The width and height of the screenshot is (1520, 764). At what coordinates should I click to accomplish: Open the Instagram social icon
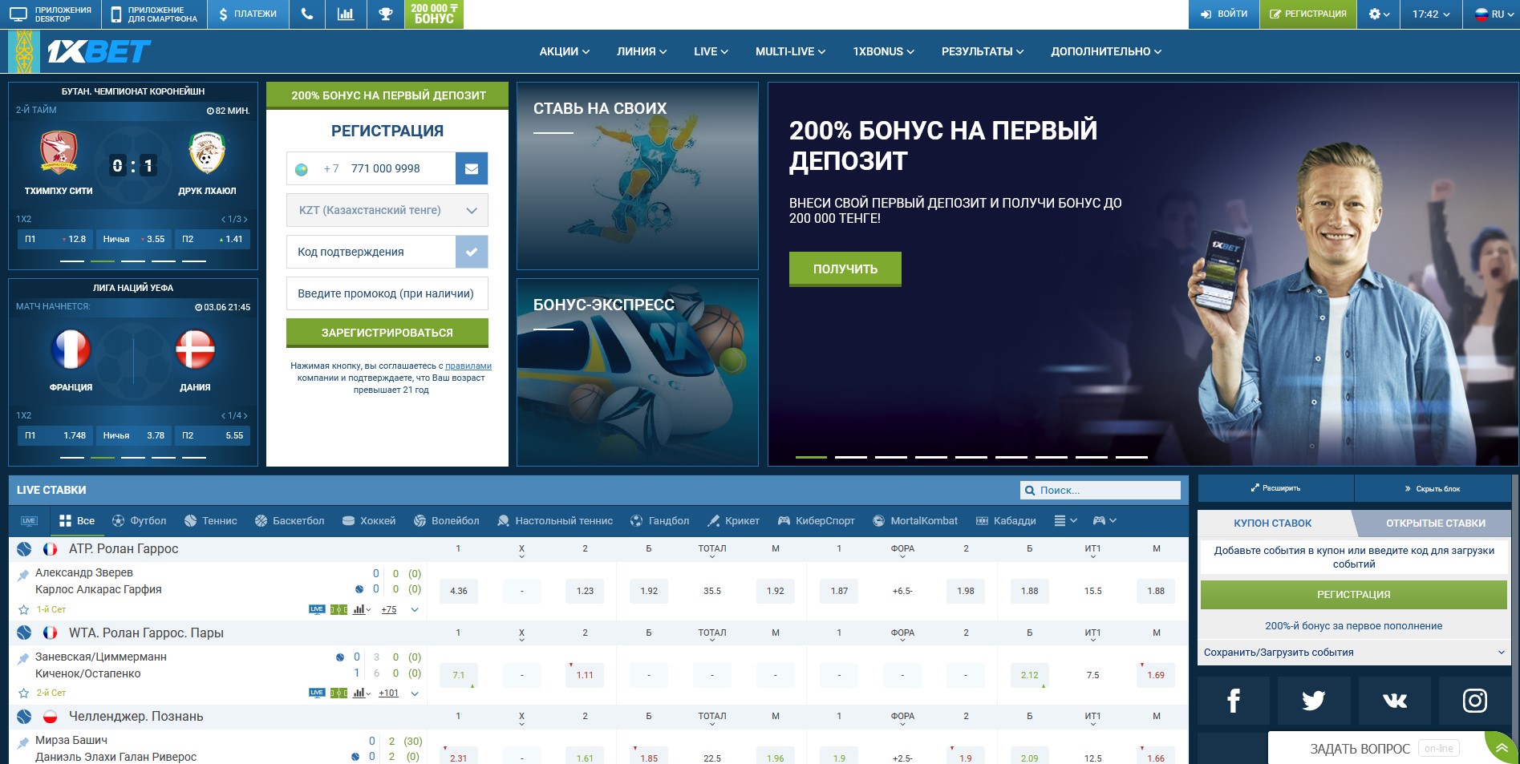(1474, 701)
